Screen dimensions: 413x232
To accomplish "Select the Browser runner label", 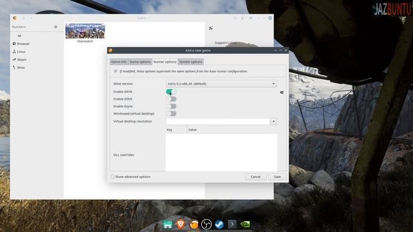I will (23, 44).
